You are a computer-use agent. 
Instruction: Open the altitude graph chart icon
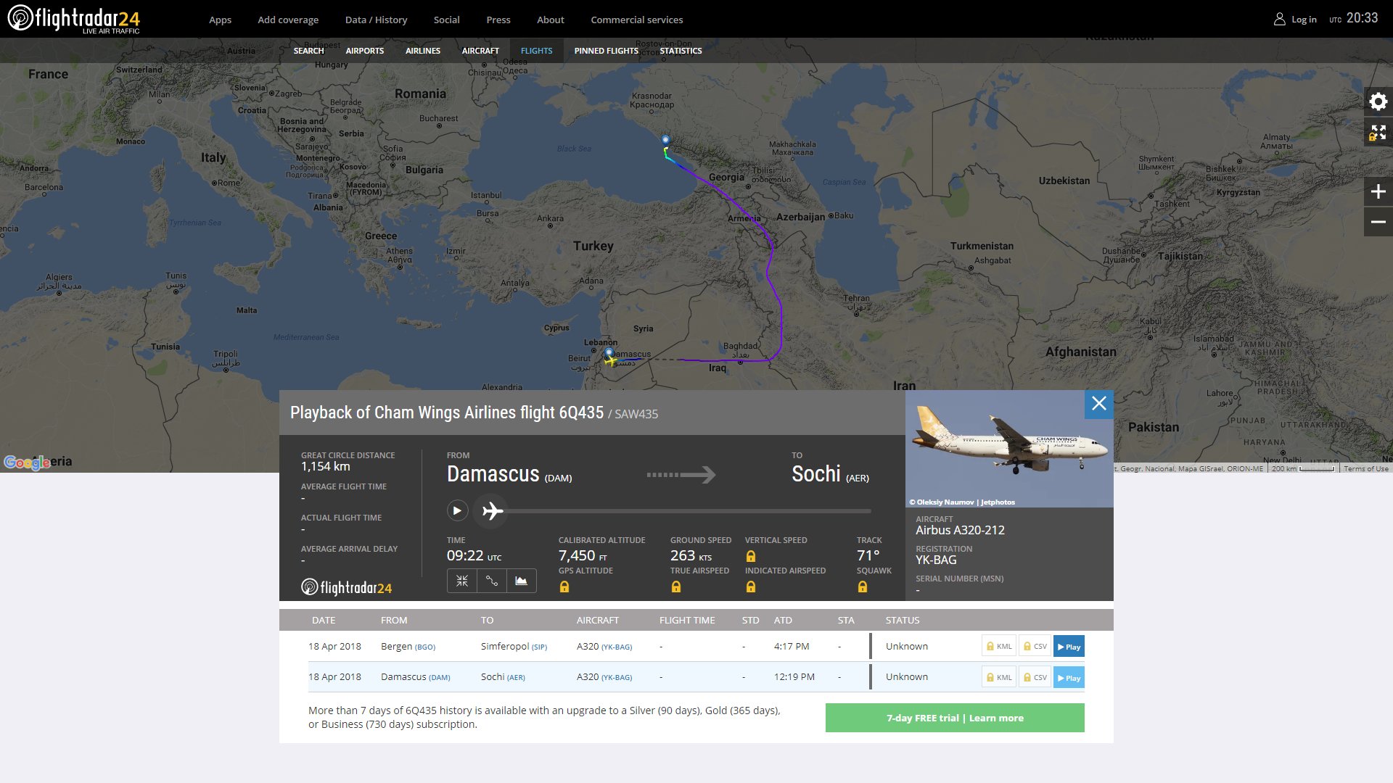522,581
